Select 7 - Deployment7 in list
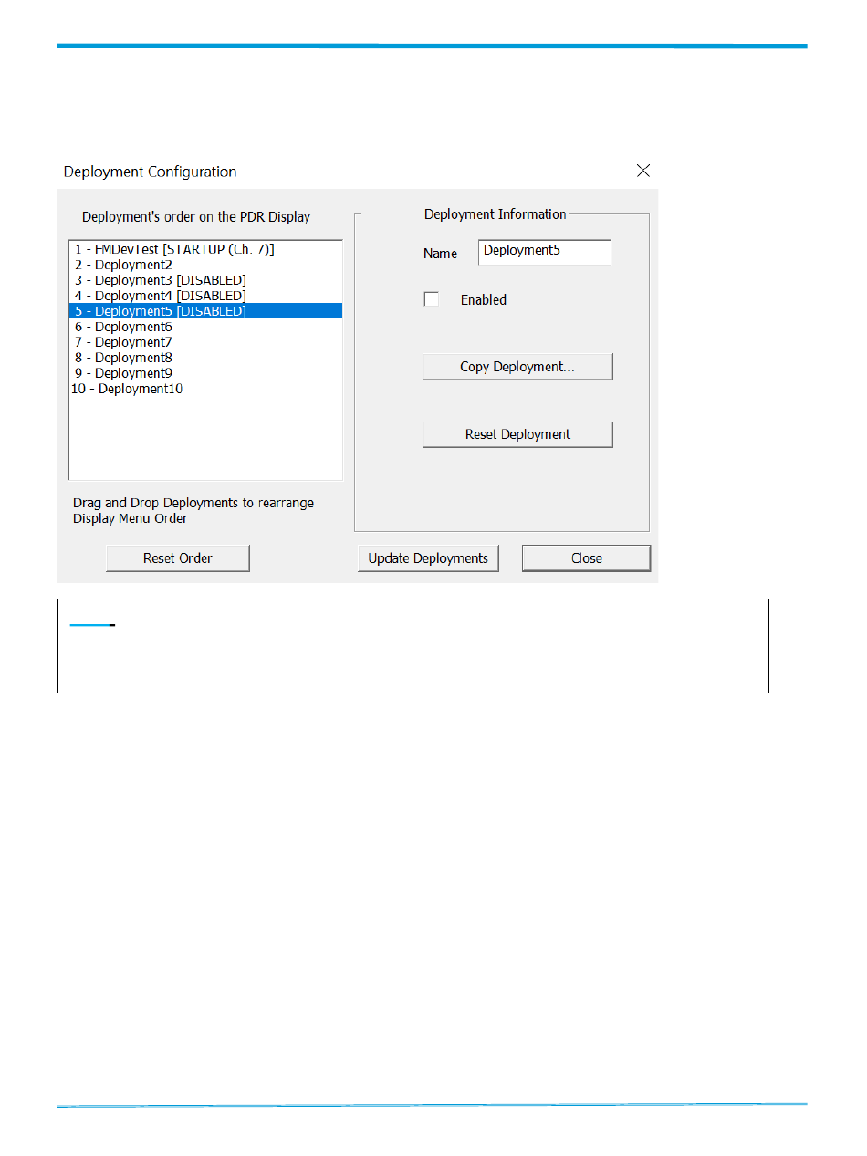Screen dimensions: 867x1156 [x=205, y=342]
